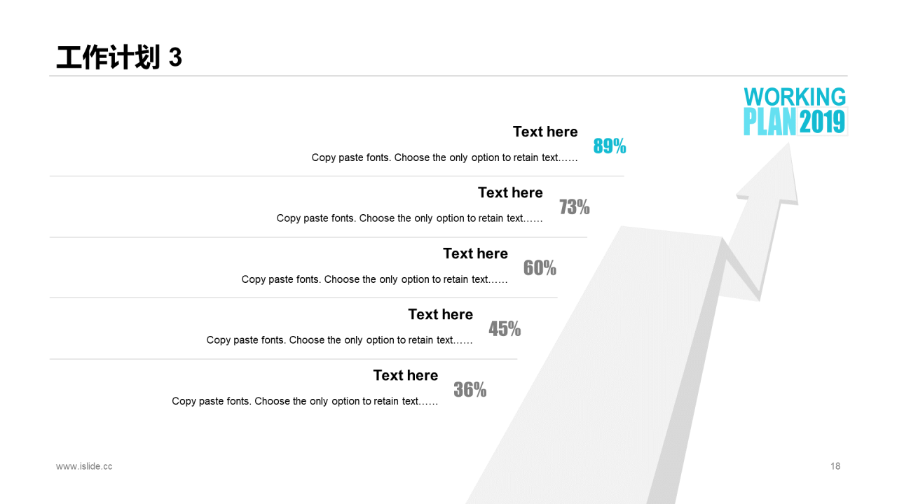Click the slide title 工作计划 3

point(119,57)
